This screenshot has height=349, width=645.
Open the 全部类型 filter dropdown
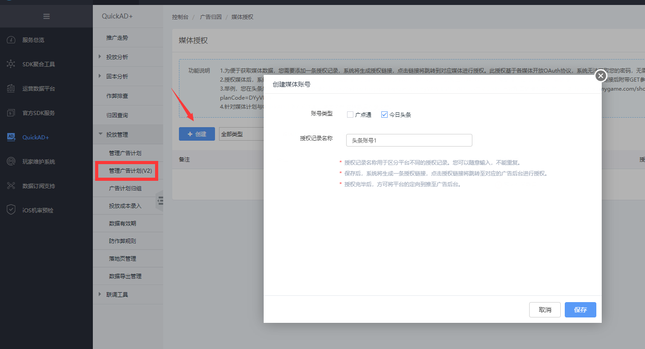(x=241, y=134)
